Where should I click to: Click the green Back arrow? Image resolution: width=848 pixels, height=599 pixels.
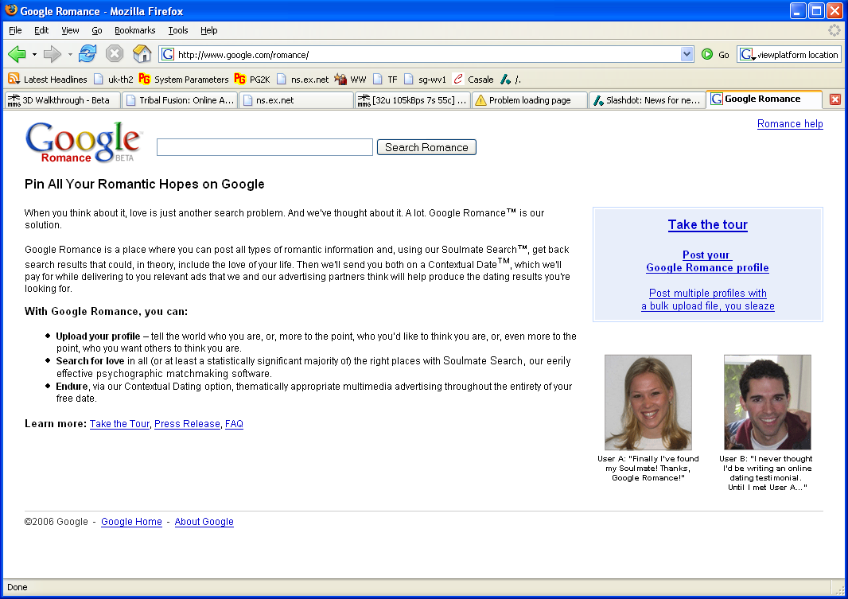(x=17, y=54)
